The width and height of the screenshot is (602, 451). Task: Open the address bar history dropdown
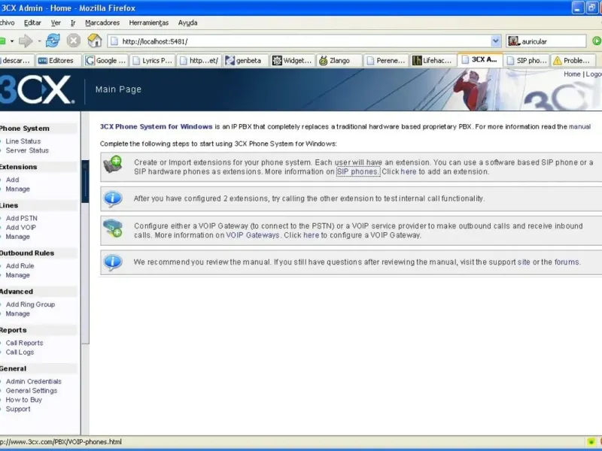496,41
